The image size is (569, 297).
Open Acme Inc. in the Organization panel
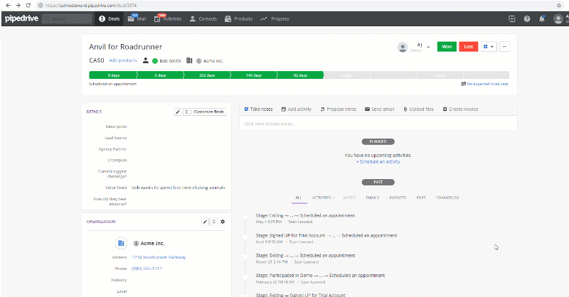[x=152, y=243]
